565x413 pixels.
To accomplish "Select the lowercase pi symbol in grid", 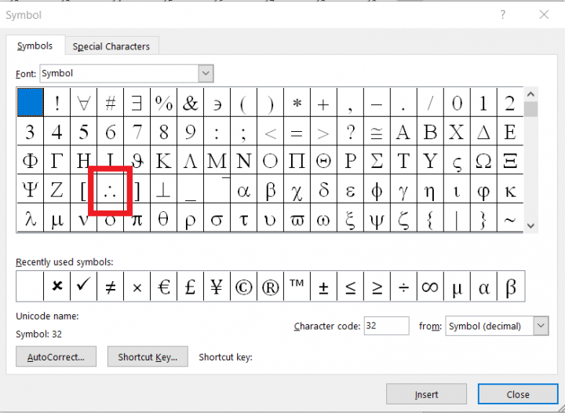I will (x=137, y=219).
